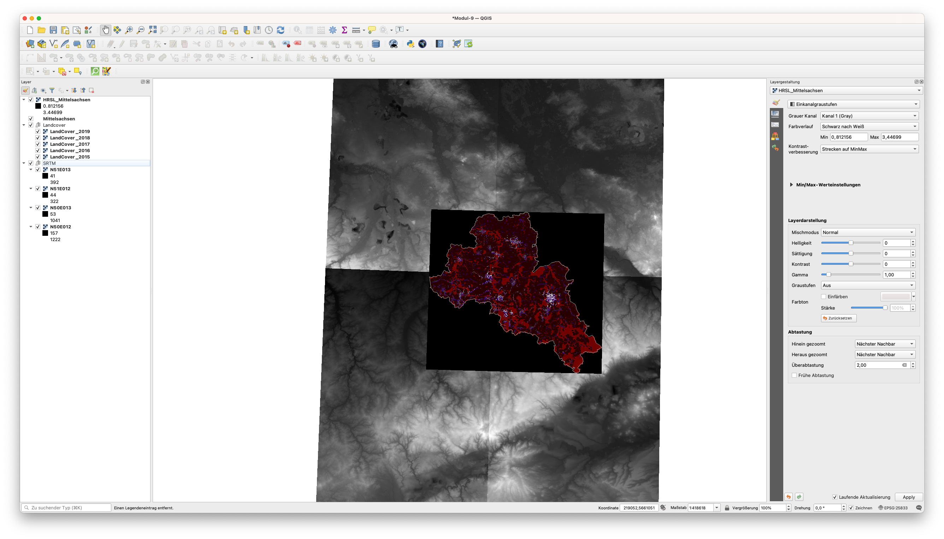The image size is (944, 539).
Task: Click the New Shapefile Layer icon
Action: [53, 44]
